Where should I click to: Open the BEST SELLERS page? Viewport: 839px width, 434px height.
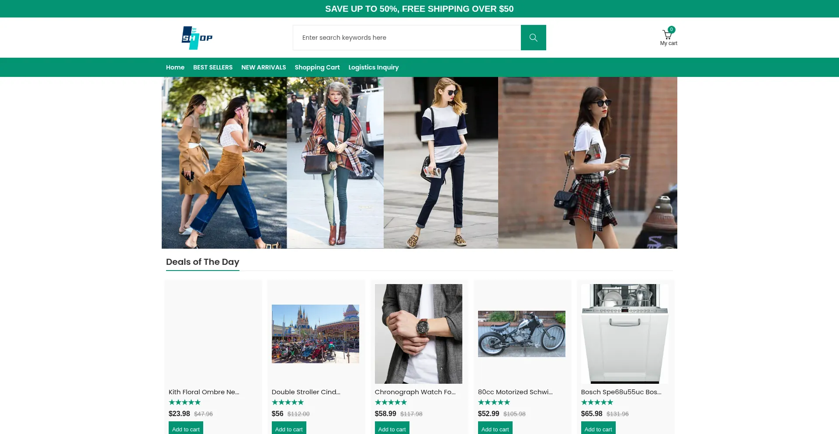click(213, 67)
